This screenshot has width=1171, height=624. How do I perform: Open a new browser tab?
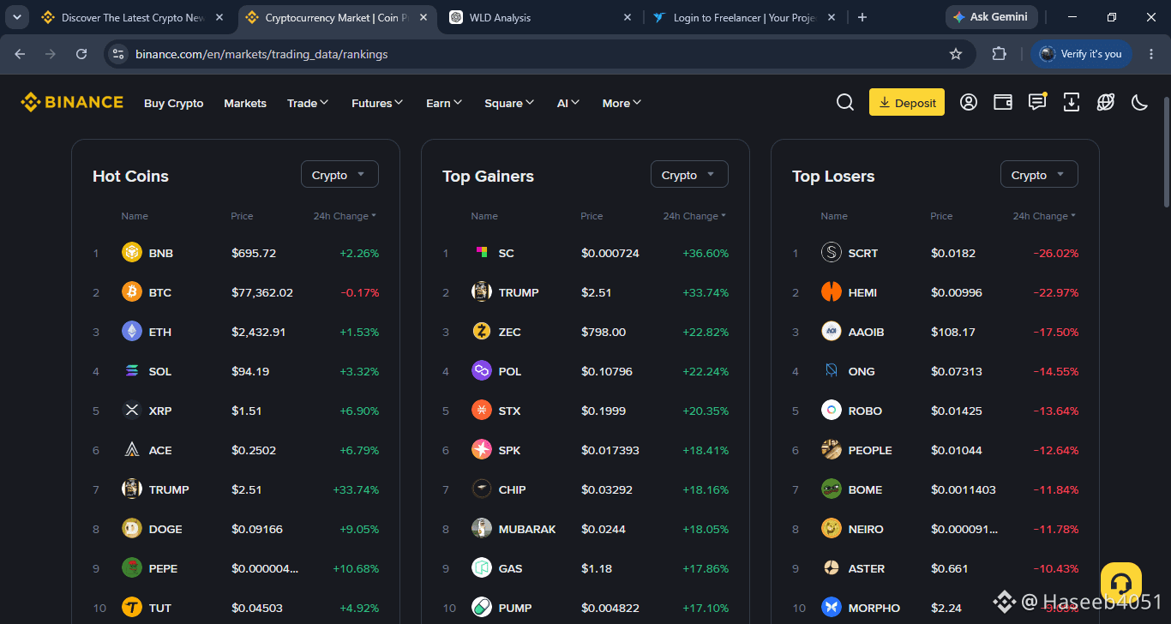coord(862,17)
